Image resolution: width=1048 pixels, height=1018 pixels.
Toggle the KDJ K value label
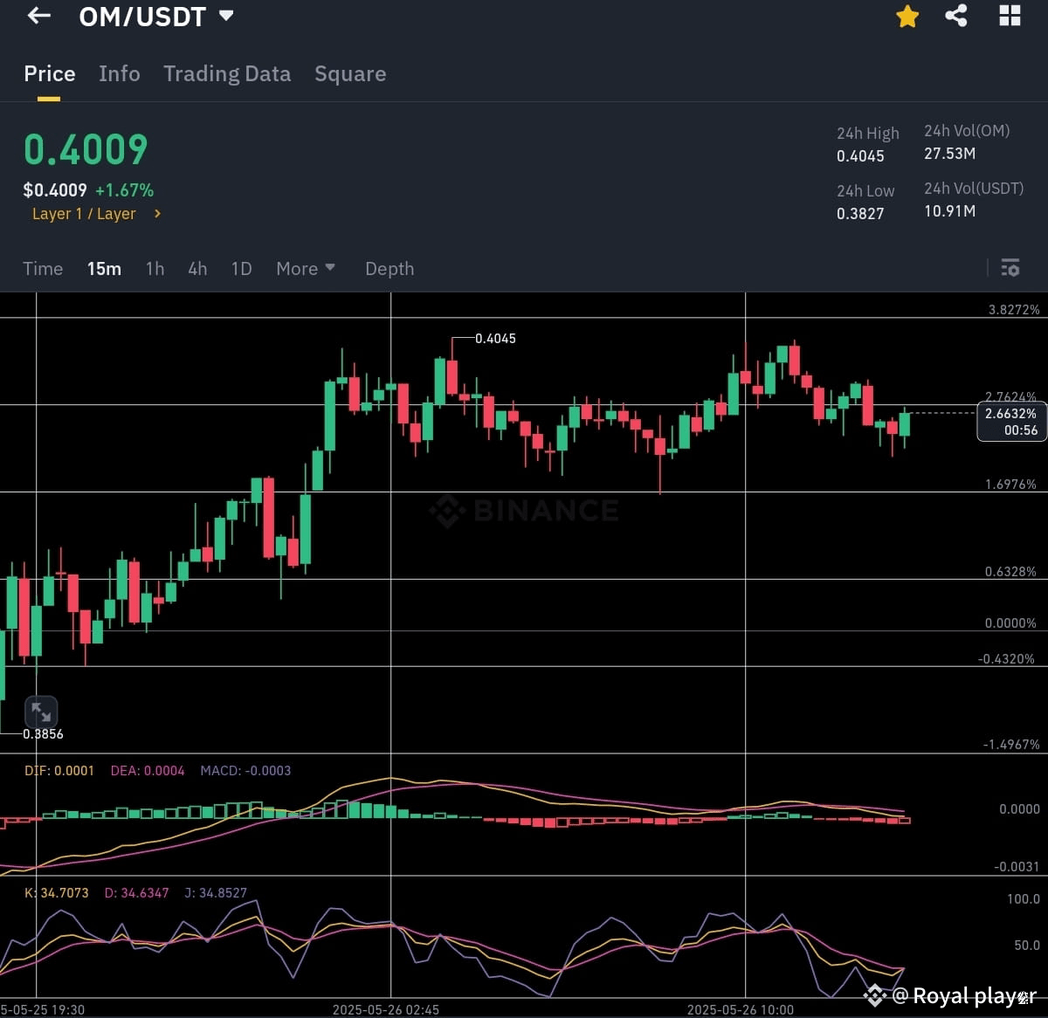(x=57, y=892)
